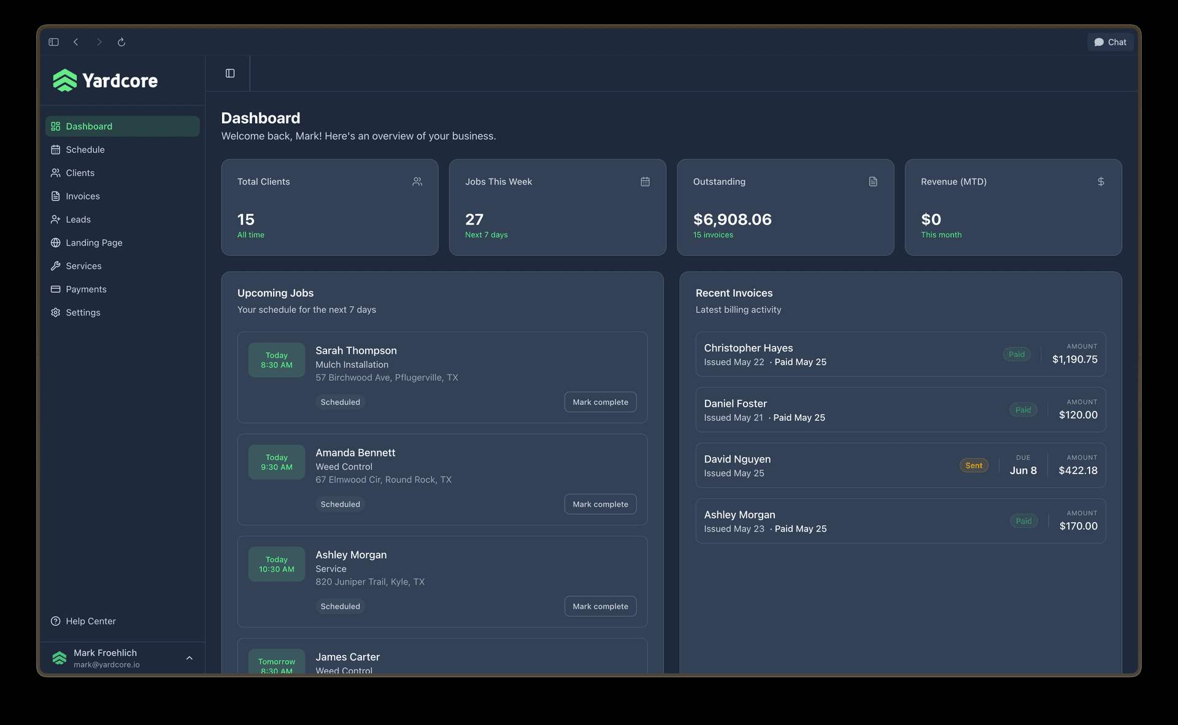This screenshot has height=725, width=1178.
Task: Expand the Mark Froehlich account menu chevron
Action: tap(190, 658)
